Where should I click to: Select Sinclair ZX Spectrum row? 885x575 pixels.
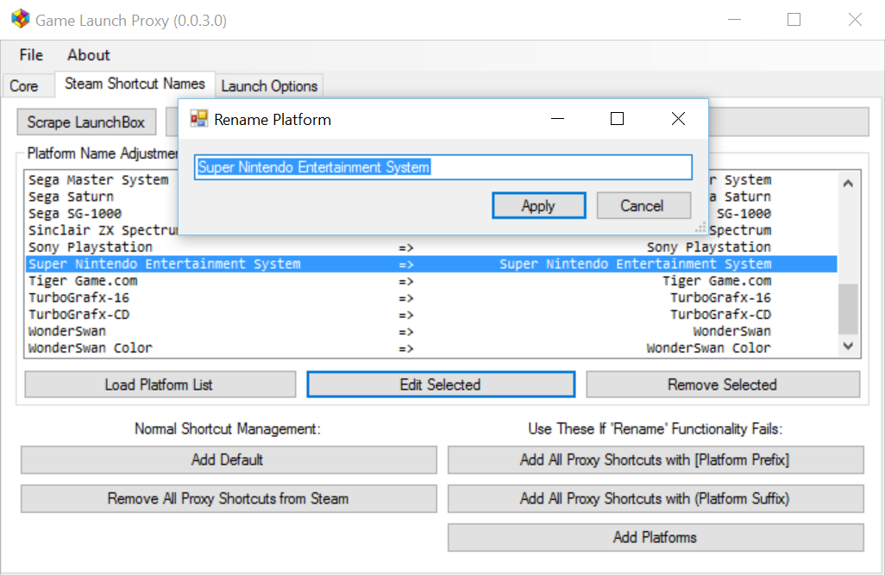tap(431, 230)
